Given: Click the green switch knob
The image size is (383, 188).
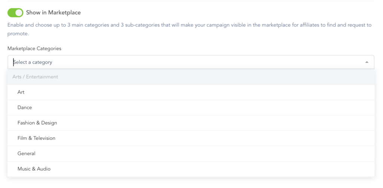Looking at the screenshot, I should click(x=19, y=13).
